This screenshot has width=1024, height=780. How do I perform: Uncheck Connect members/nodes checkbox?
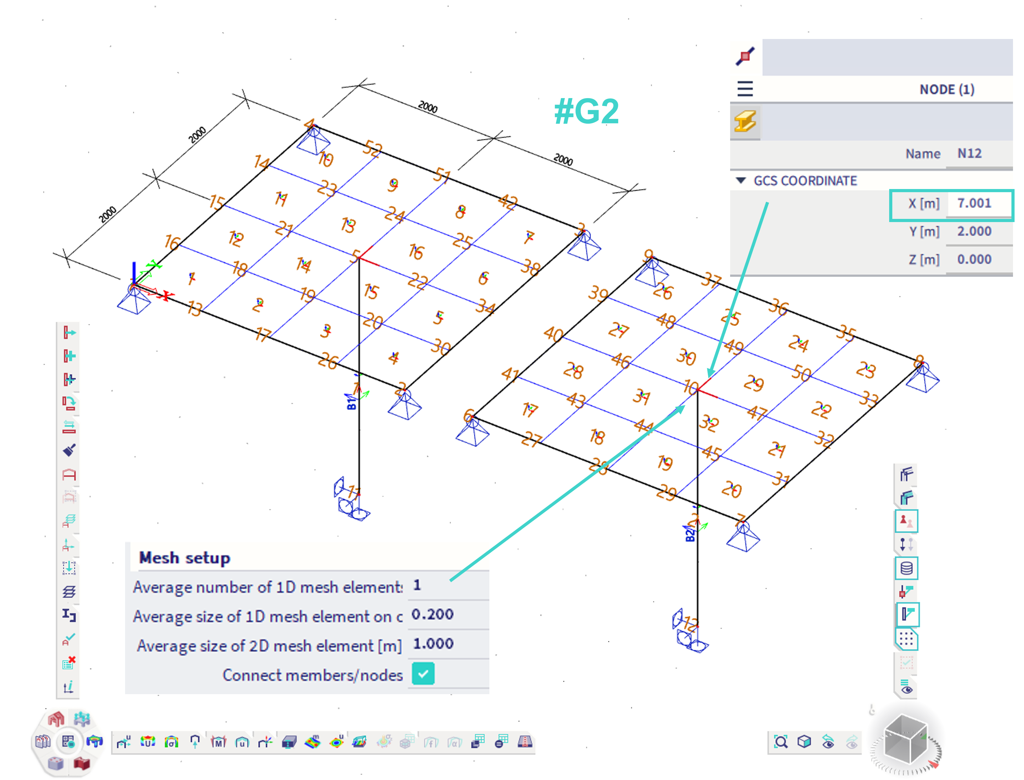tap(423, 674)
